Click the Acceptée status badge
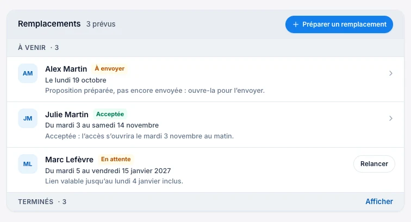 coord(110,114)
